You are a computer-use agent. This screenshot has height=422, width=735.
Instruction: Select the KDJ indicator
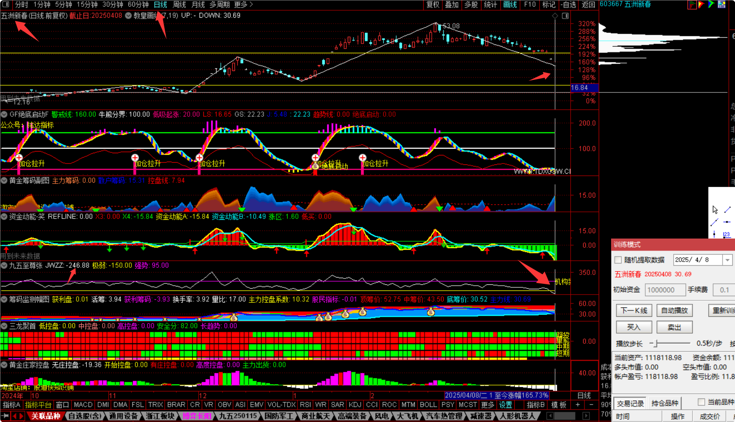355,405
